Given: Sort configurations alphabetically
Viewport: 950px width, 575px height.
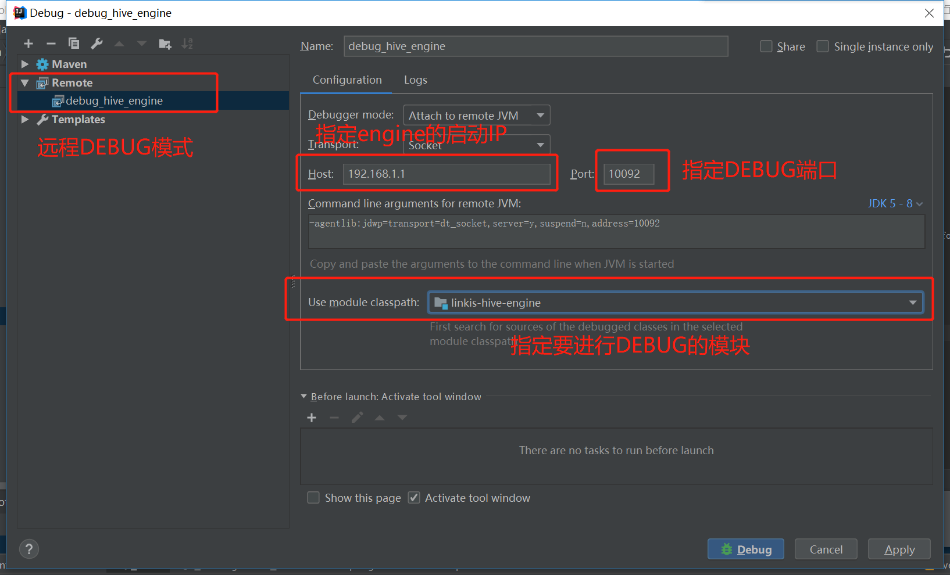Looking at the screenshot, I should 187,44.
